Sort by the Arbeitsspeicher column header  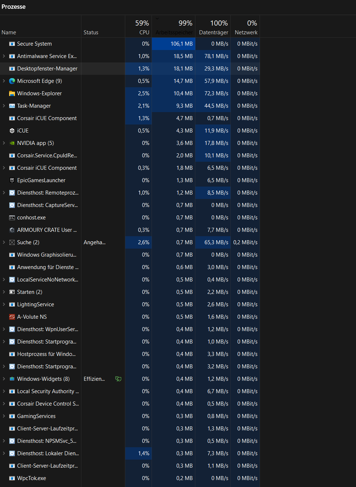pos(173,26)
